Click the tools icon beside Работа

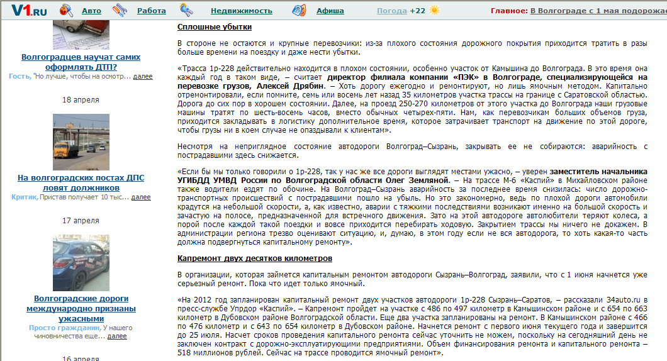120,10
